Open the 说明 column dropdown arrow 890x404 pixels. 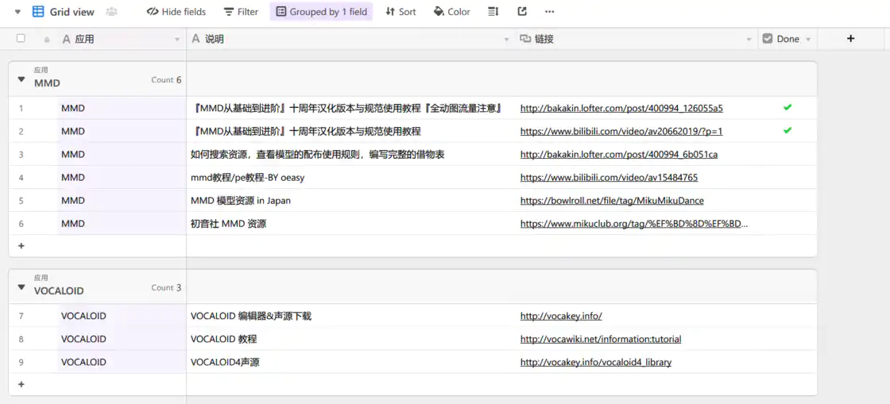click(x=507, y=40)
